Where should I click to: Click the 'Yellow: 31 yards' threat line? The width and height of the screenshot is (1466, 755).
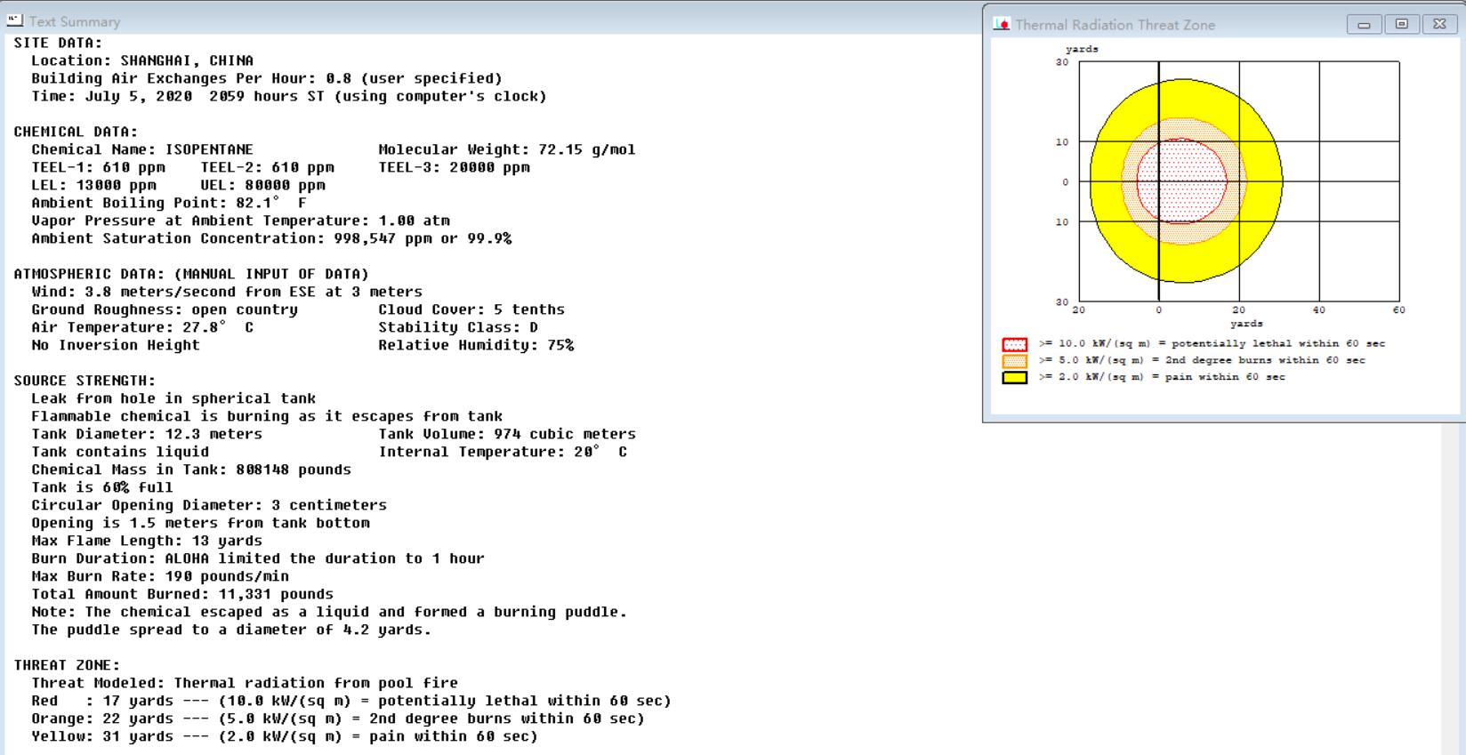[285, 736]
